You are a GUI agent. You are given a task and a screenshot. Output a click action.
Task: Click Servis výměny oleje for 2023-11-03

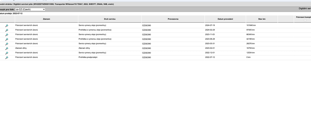click(92, 35)
